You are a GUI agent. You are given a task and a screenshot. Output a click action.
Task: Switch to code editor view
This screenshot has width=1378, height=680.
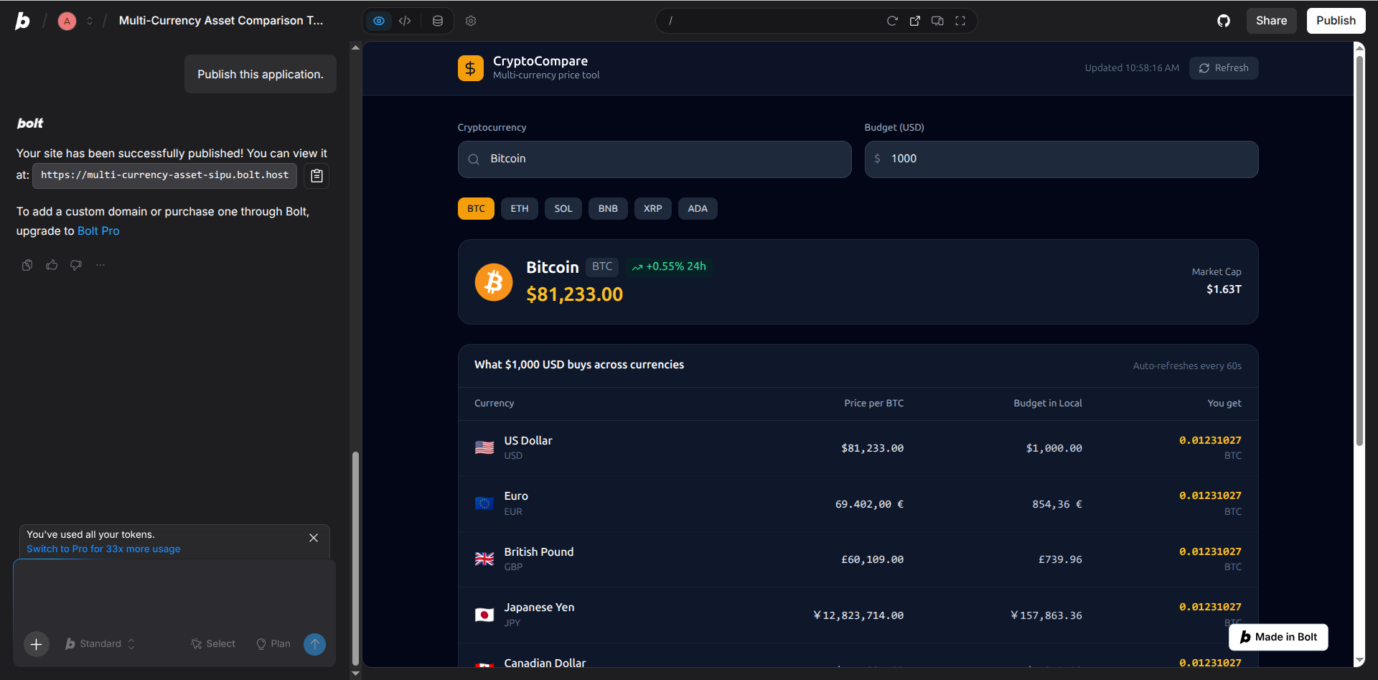(405, 21)
